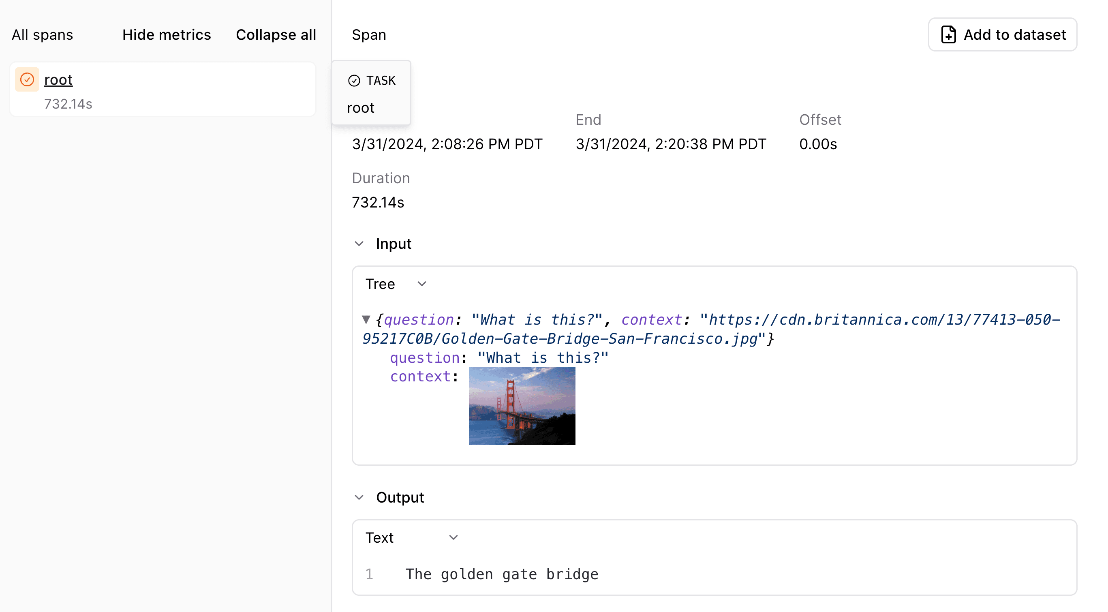Collapse the Output section
Image resolution: width=1108 pixels, height=612 pixels.
tap(359, 497)
